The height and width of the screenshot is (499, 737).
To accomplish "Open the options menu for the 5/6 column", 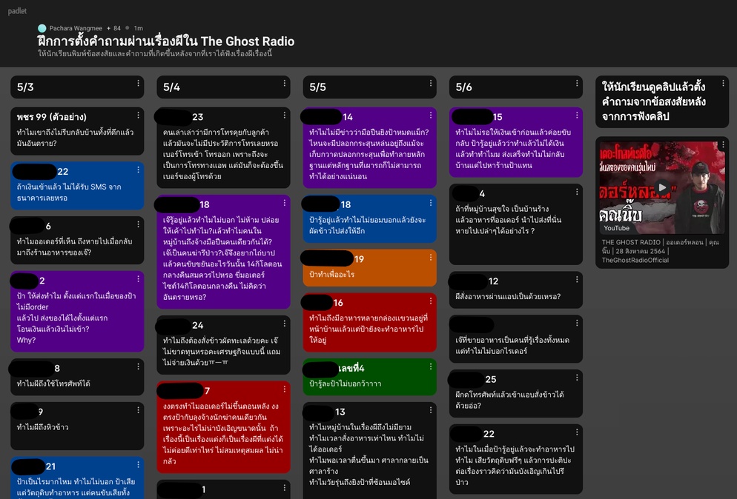I will (577, 83).
